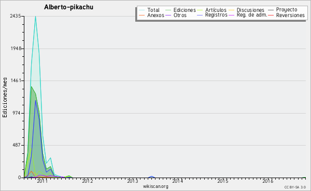Click the peak of the cyan Total line
311x191 pixels.
[35, 17]
